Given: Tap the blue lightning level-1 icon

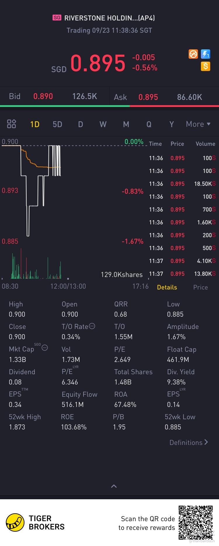Looking at the screenshot, I should click(x=206, y=54).
